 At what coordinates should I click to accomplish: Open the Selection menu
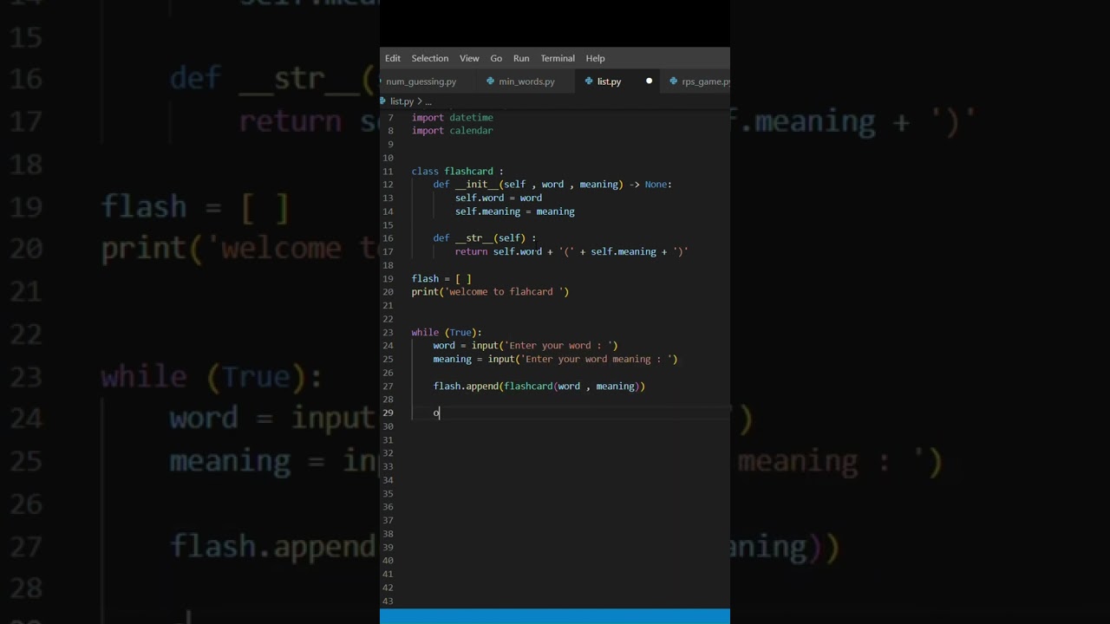[x=429, y=58]
